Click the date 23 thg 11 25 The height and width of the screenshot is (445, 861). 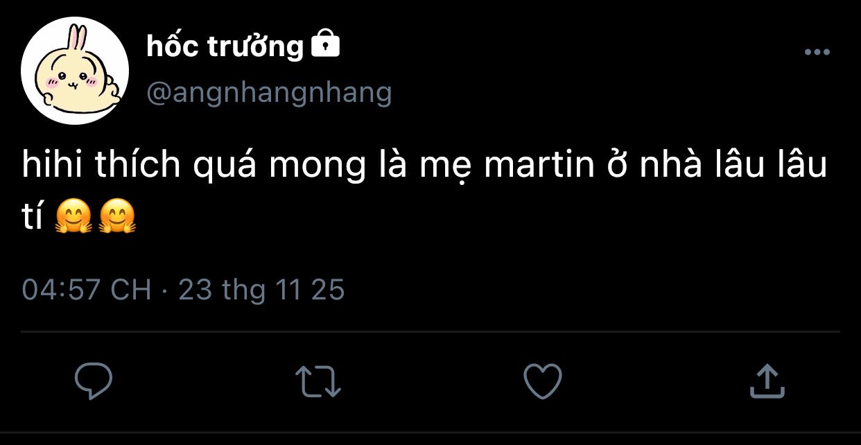pos(261,289)
